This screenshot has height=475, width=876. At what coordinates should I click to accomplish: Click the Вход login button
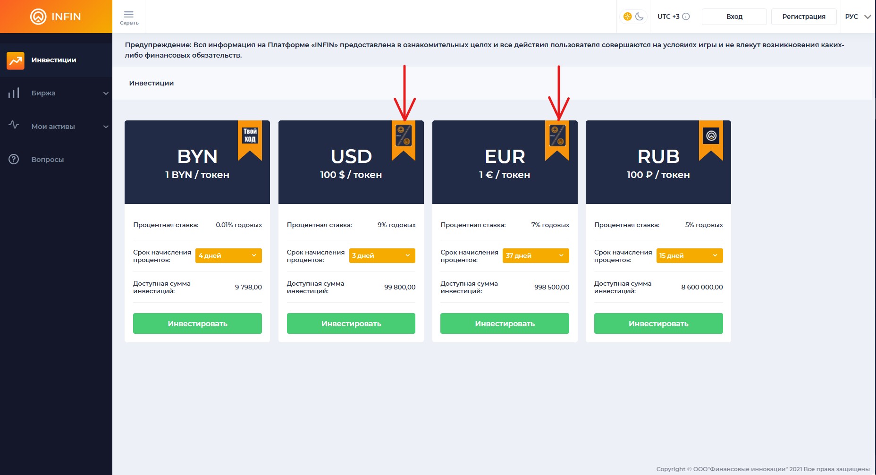tap(734, 17)
